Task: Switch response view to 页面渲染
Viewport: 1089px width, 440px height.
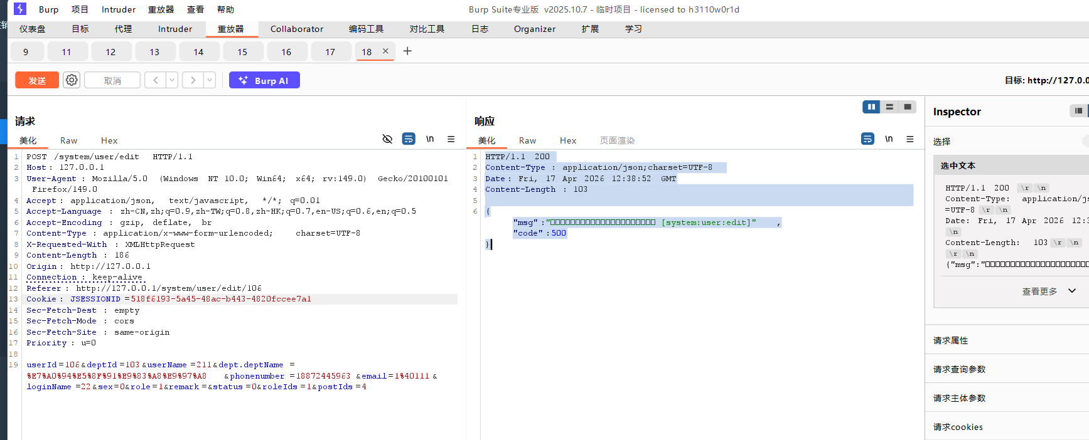Action: pos(617,140)
